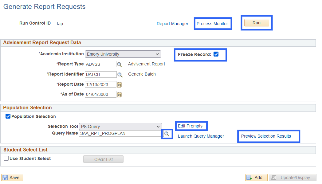Open the Report Date calendar picker
The width and height of the screenshot is (322, 184).
[120, 85]
